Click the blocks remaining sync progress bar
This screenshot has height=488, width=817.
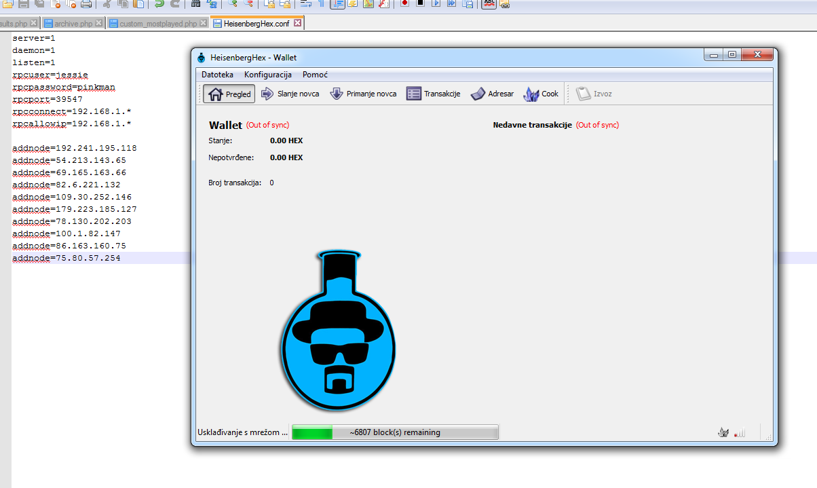coord(395,432)
